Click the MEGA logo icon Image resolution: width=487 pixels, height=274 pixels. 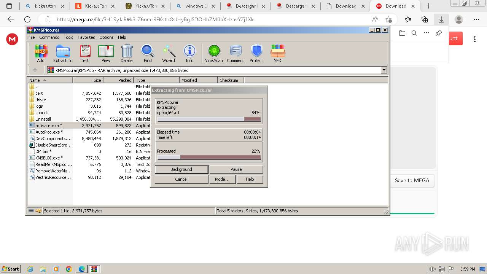click(12, 39)
